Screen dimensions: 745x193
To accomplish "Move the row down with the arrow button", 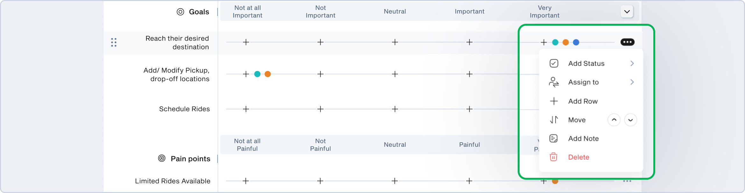I will (630, 120).
